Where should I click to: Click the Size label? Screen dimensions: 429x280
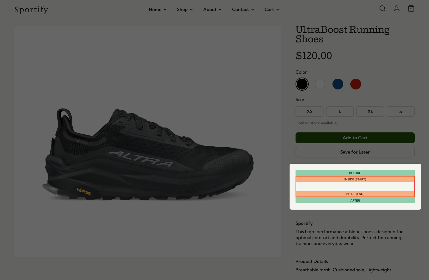click(300, 100)
